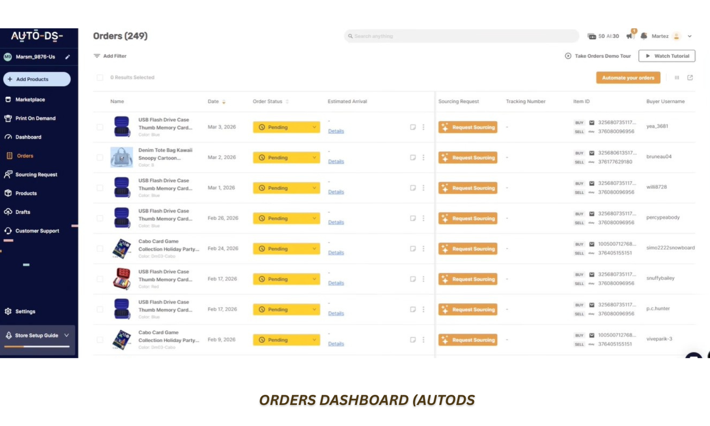Expand the Store Setup Guide panel
The image size is (710, 426).
(67, 335)
